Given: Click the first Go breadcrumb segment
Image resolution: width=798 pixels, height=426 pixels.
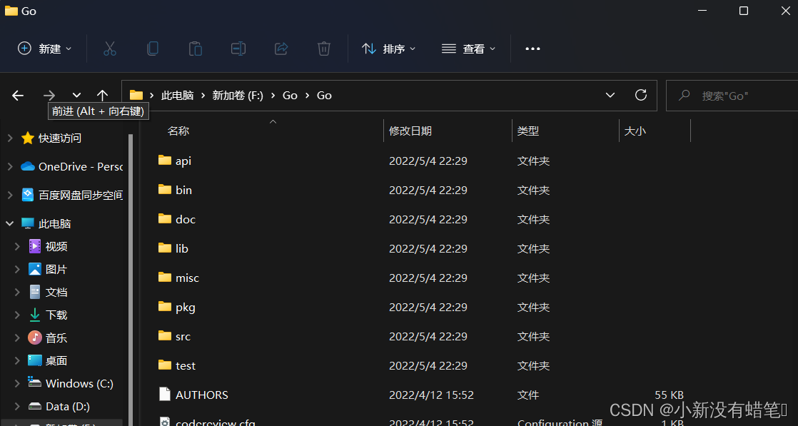Looking at the screenshot, I should [290, 95].
